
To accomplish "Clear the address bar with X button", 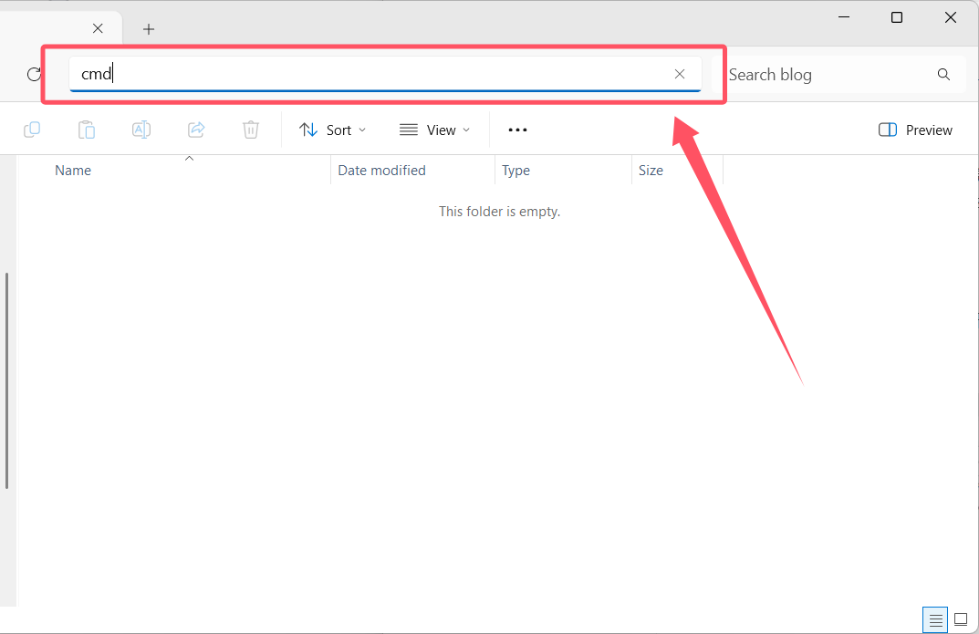I will point(679,75).
